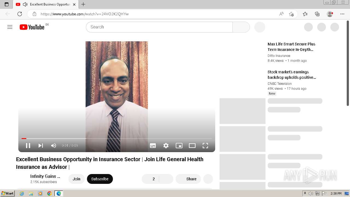Open Max Life Smart Secure Plus video

pos(291,47)
